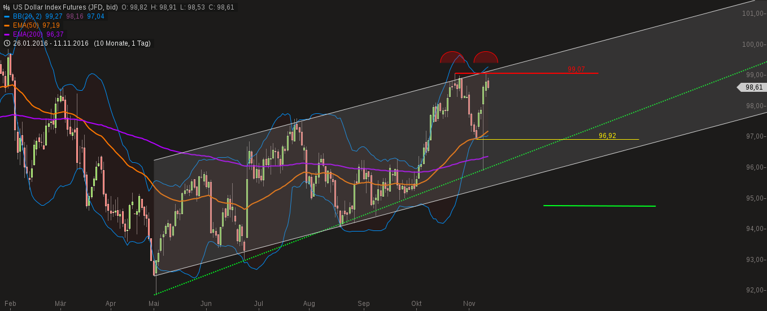
Task: Click the close value C: 98,61
Action: pyautogui.click(x=220, y=7)
